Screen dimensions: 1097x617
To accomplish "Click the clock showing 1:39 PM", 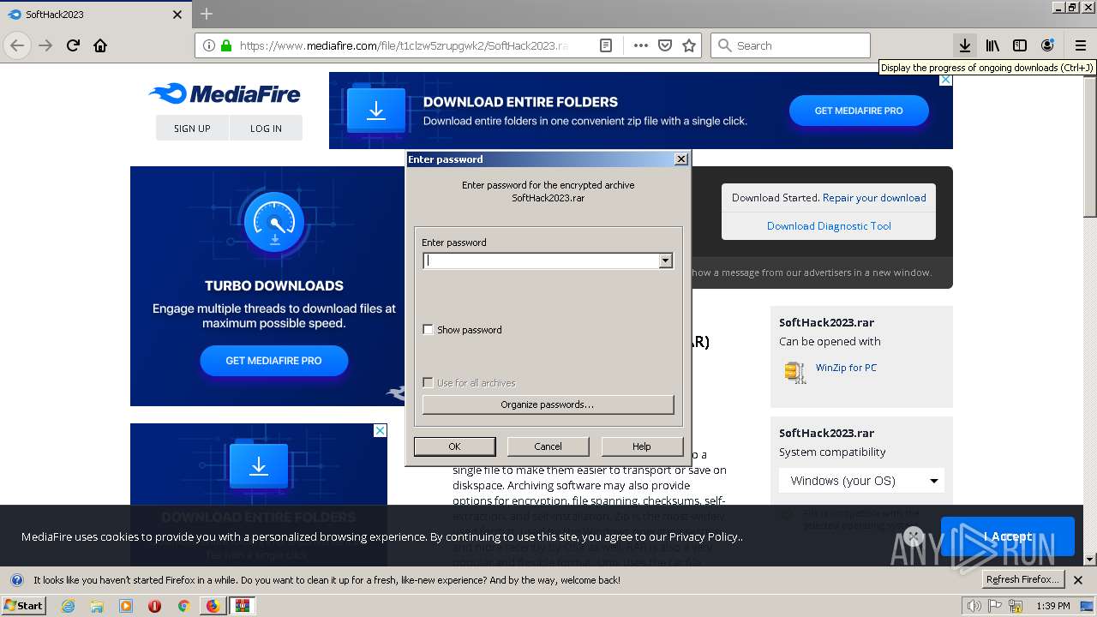I will click(x=1052, y=606).
